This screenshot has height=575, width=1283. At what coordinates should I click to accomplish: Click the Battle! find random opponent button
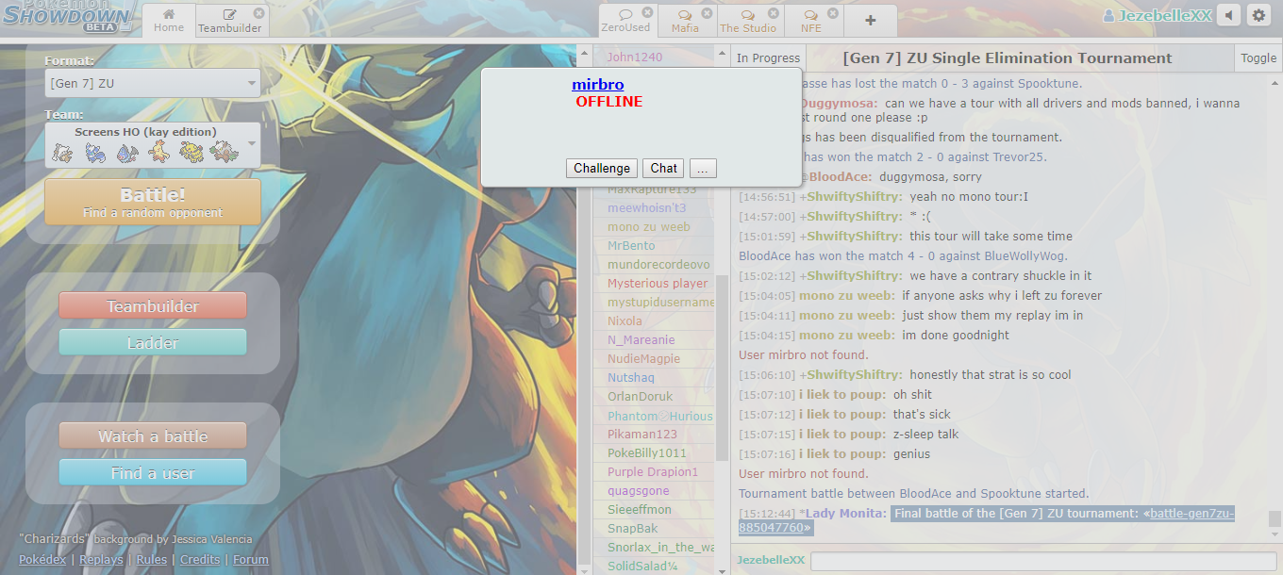[x=153, y=202]
